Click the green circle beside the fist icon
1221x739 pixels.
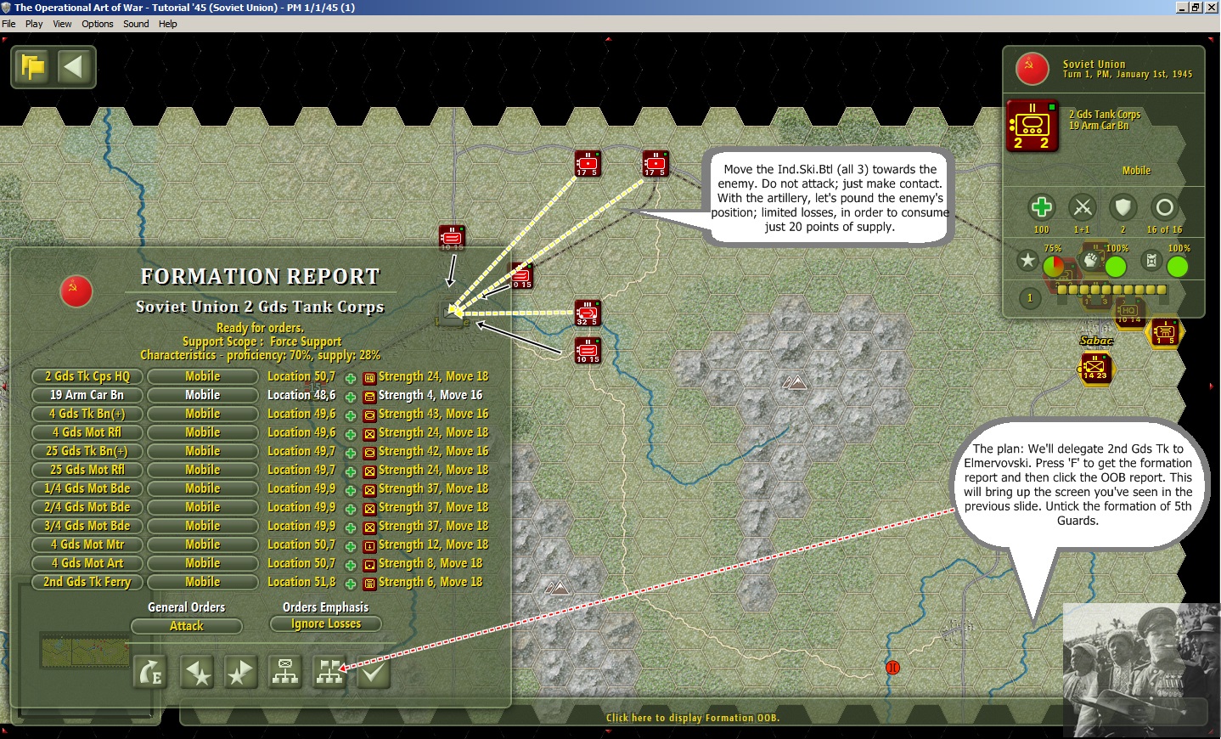[x=1116, y=267]
